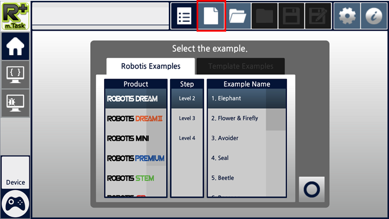Create a new file with page icon
The image size is (389, 219).
pyautogui.click(x=211, y=16)
